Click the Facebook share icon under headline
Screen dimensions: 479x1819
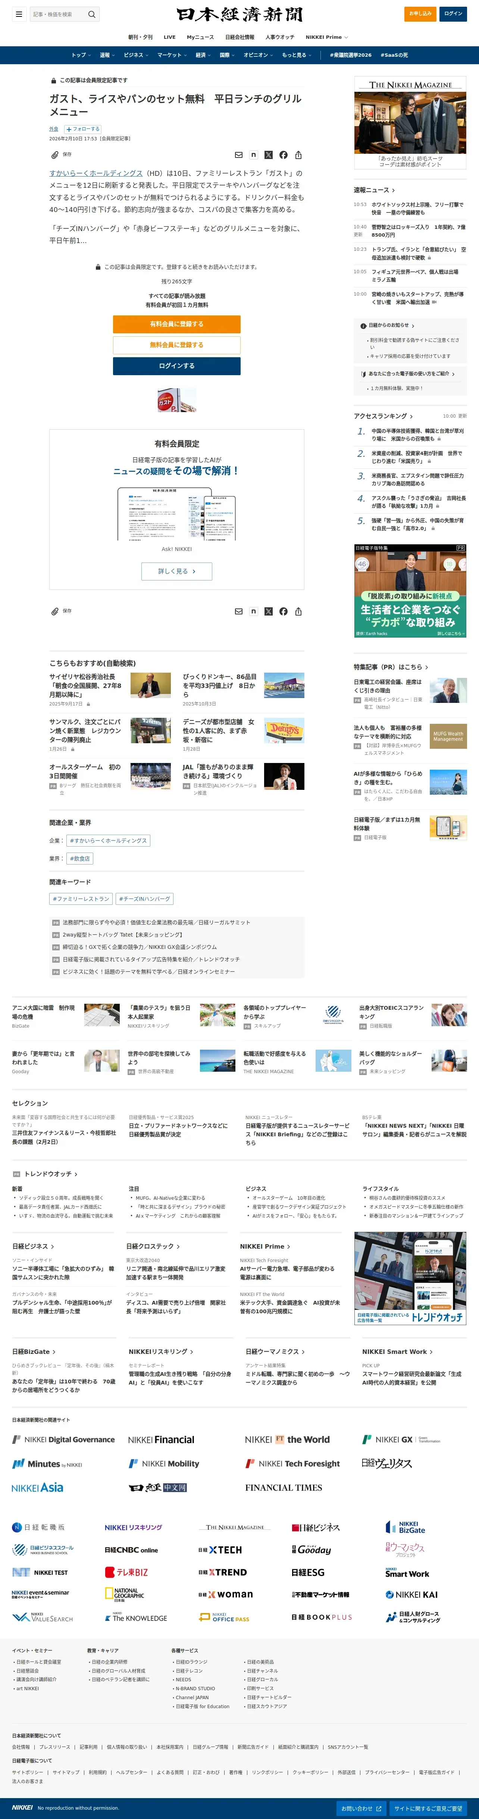coord(283,155)
